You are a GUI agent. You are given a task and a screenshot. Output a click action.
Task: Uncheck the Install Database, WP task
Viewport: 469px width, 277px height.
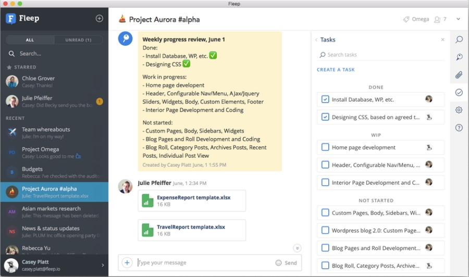click(325, 99)
